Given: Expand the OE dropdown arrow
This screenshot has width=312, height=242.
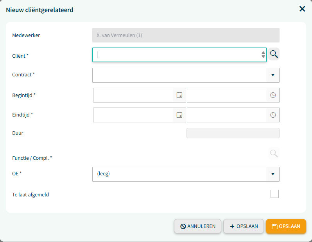Looking at the screenshot, I should pos(273,174).
